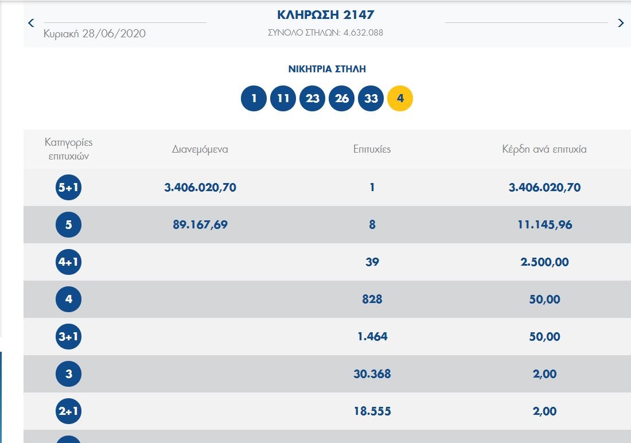The image size is (631, 443).
Task: Click winning number ball 1
Action: coord(254,99)
